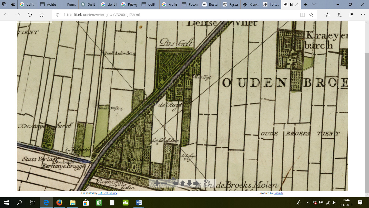Switch to the 'Besta' Wikipedia tab
This screenshot has width=369, height=208.
(x=210, y=4)
